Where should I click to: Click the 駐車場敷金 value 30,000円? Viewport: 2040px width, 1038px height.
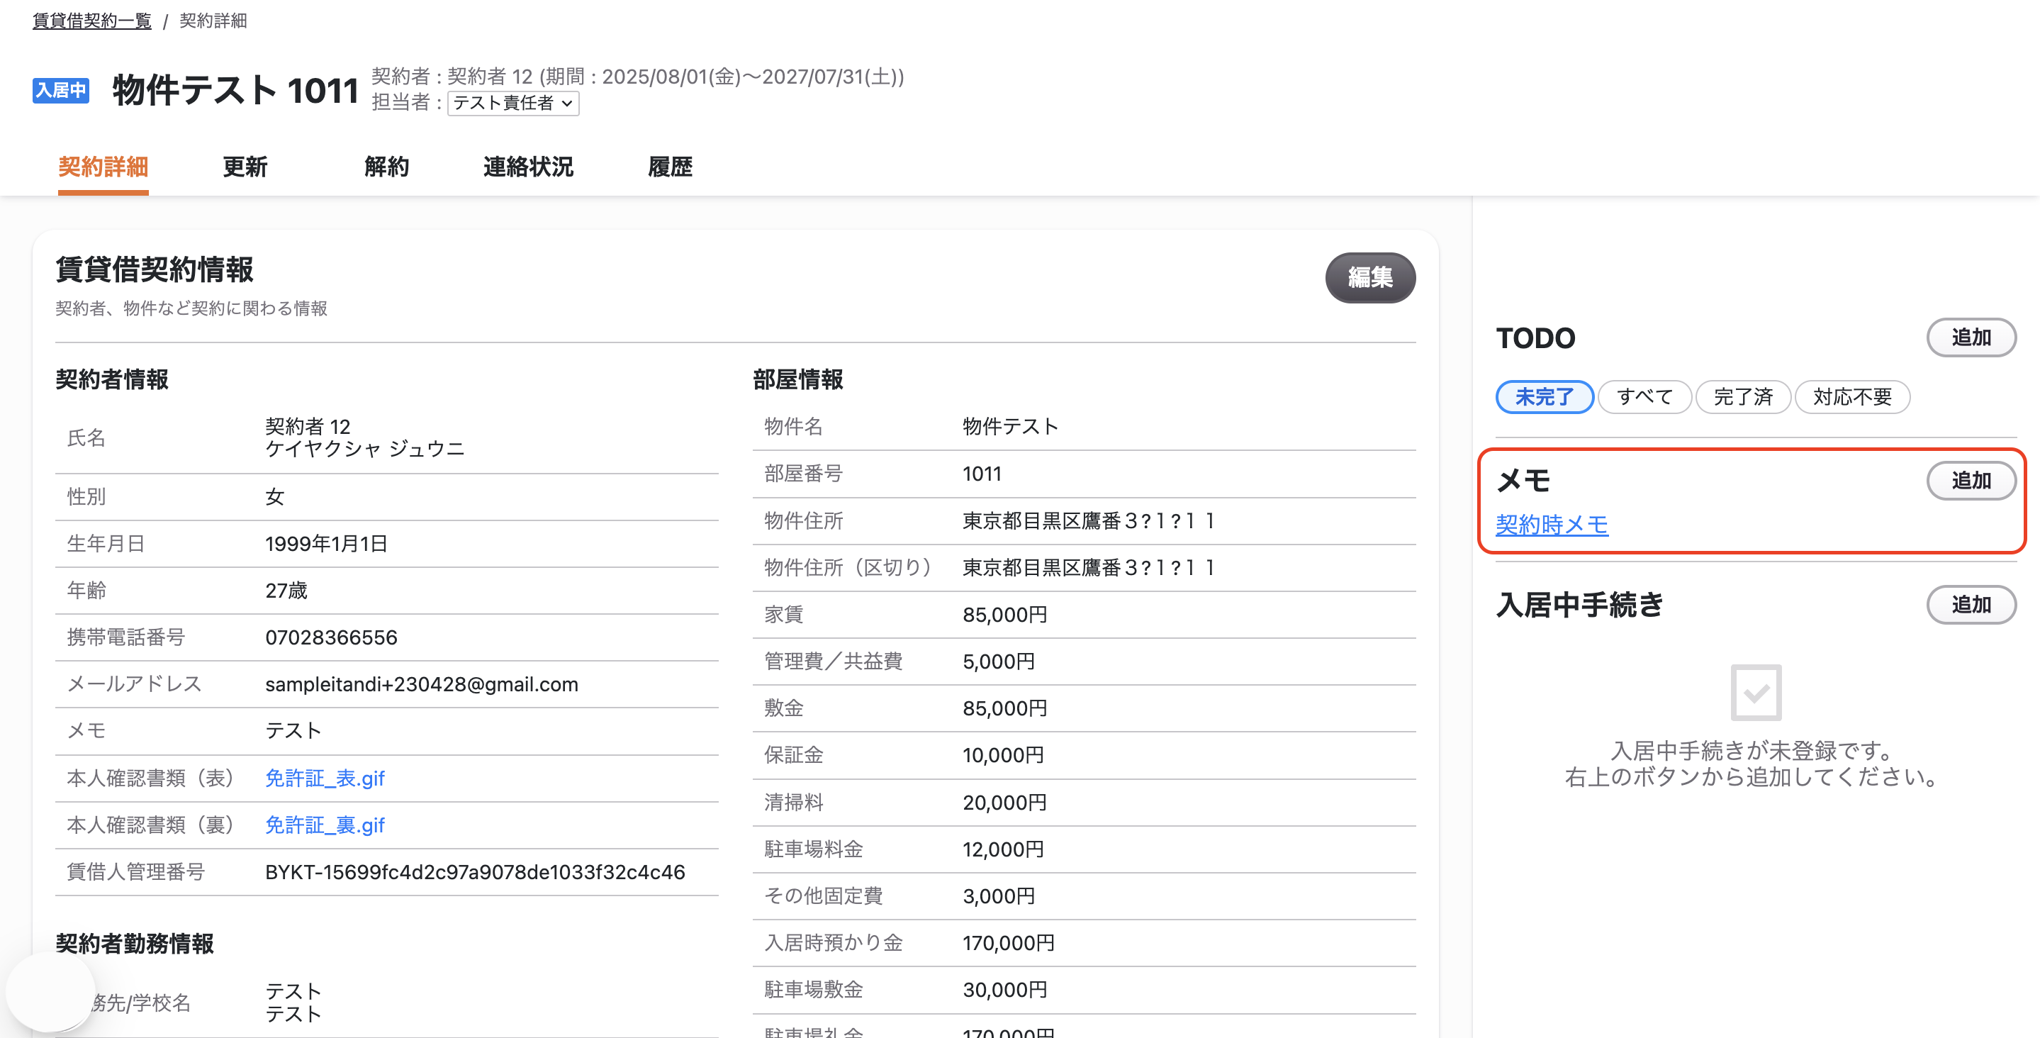[x=1005, y=990]
